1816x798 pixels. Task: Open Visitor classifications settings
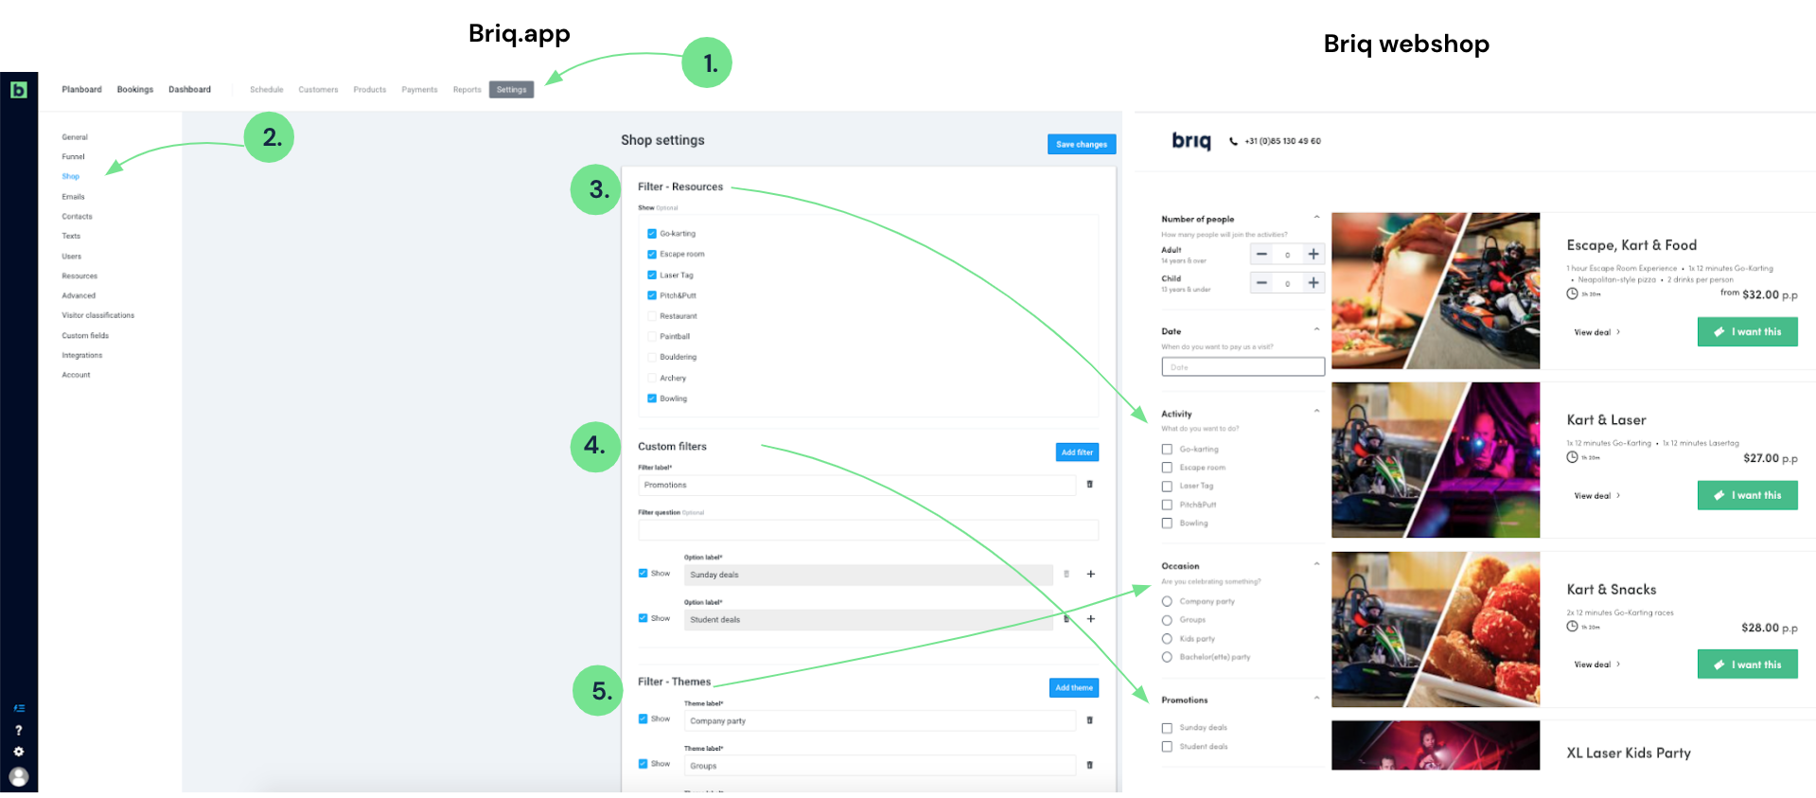coord(97,315)
